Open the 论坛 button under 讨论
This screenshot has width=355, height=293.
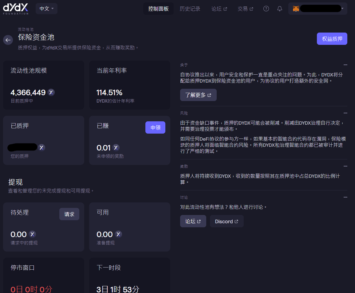193,221
